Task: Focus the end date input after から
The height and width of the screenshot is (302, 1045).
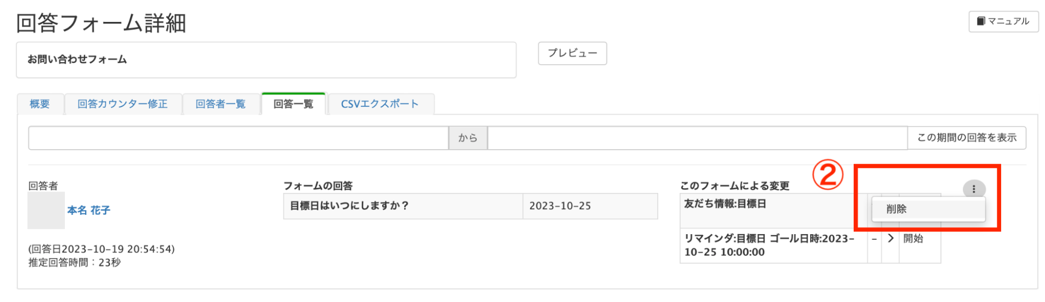Action: (x=697, y=138)
